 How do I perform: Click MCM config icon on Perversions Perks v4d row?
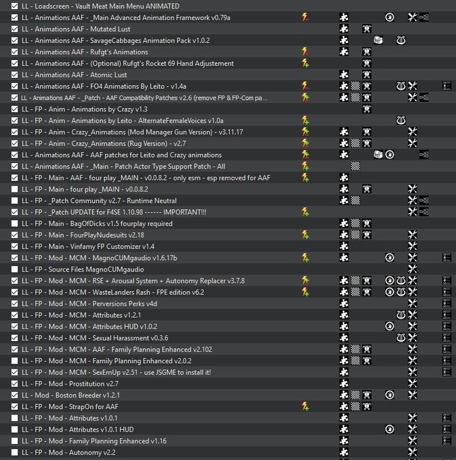click(447, 304)
